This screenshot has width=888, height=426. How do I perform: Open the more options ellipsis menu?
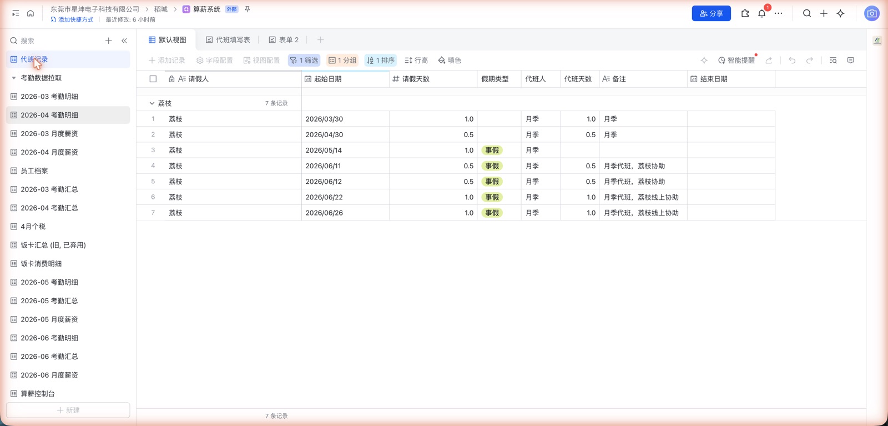(x=779, y=13)
